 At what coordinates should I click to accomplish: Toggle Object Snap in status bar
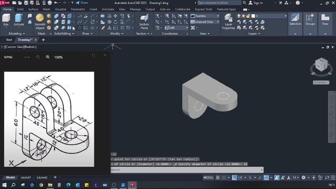click(266, 177)
